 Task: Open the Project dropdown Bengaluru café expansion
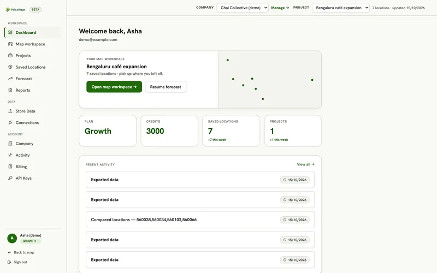pos(340,8)
